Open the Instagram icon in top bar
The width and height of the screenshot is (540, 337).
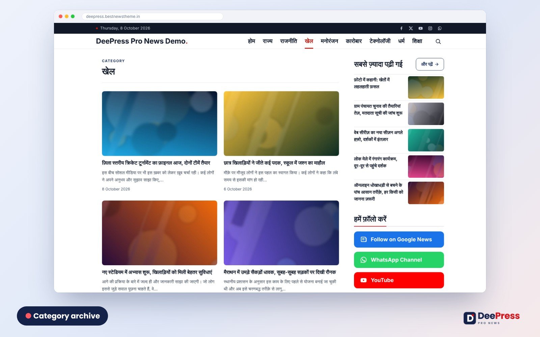point(430,28)
